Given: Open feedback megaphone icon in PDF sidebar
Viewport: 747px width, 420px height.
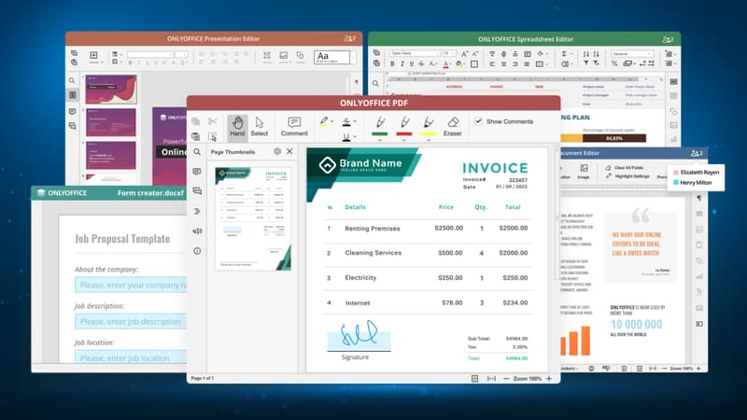Looking at the screenshot, I should coord(197,231).
